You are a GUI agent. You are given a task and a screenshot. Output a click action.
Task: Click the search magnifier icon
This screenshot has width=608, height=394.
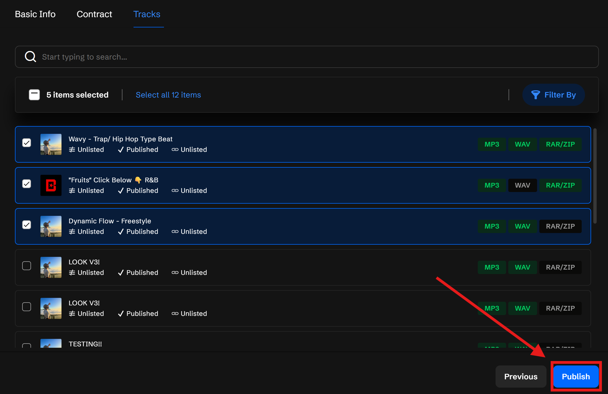tap(30, 57)
